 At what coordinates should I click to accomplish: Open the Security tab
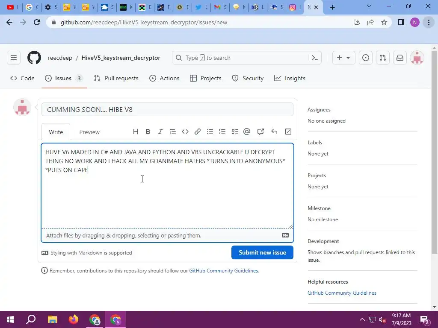(248, 79)
